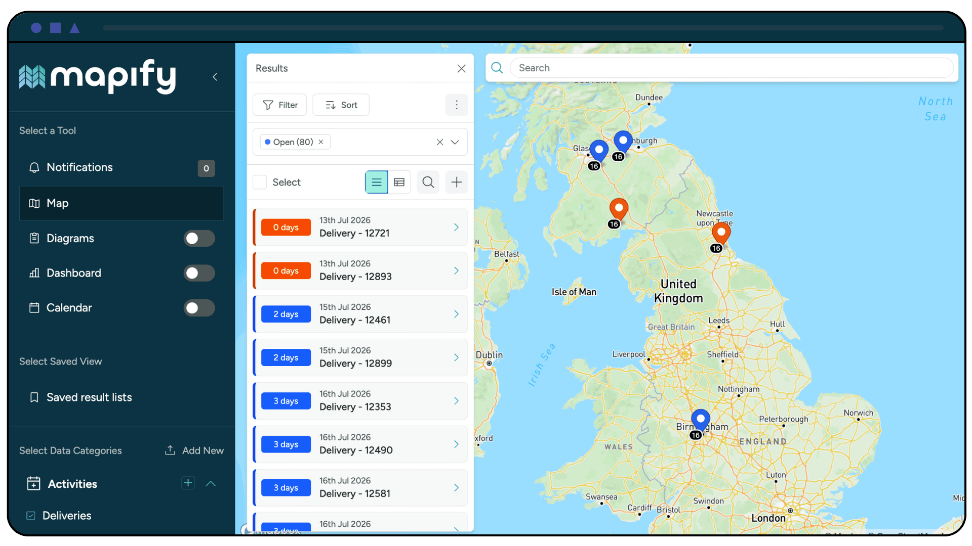Expand the status filter dropdown
The height and width of the screenshot is (546, 972).
tap(455, 142)
